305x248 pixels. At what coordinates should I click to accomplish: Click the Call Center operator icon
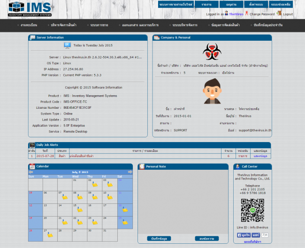(238, 166)
